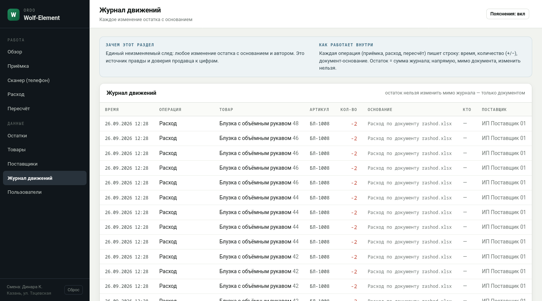Open the Обзор section

point(45,52)
